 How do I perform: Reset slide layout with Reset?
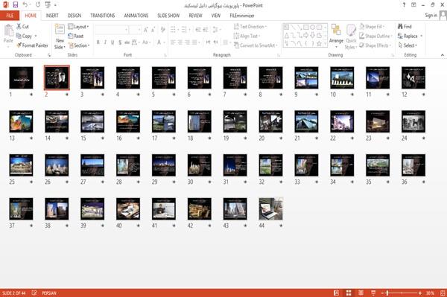tap(76, 36)
